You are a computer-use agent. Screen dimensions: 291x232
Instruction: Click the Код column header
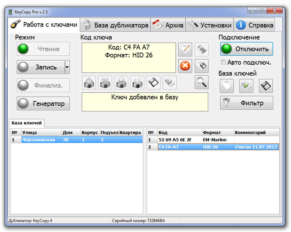[180, 133]
